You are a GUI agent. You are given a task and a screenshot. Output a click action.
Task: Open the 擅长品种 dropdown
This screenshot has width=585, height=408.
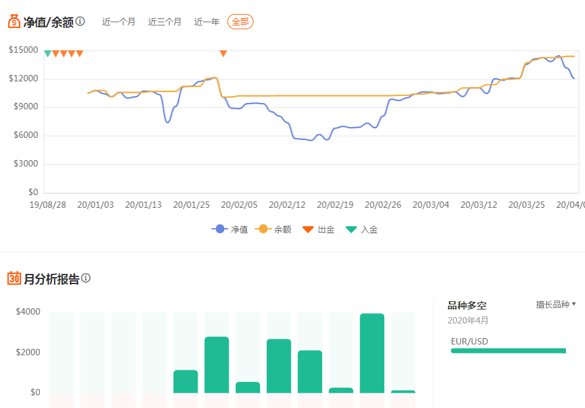[556, 304]
